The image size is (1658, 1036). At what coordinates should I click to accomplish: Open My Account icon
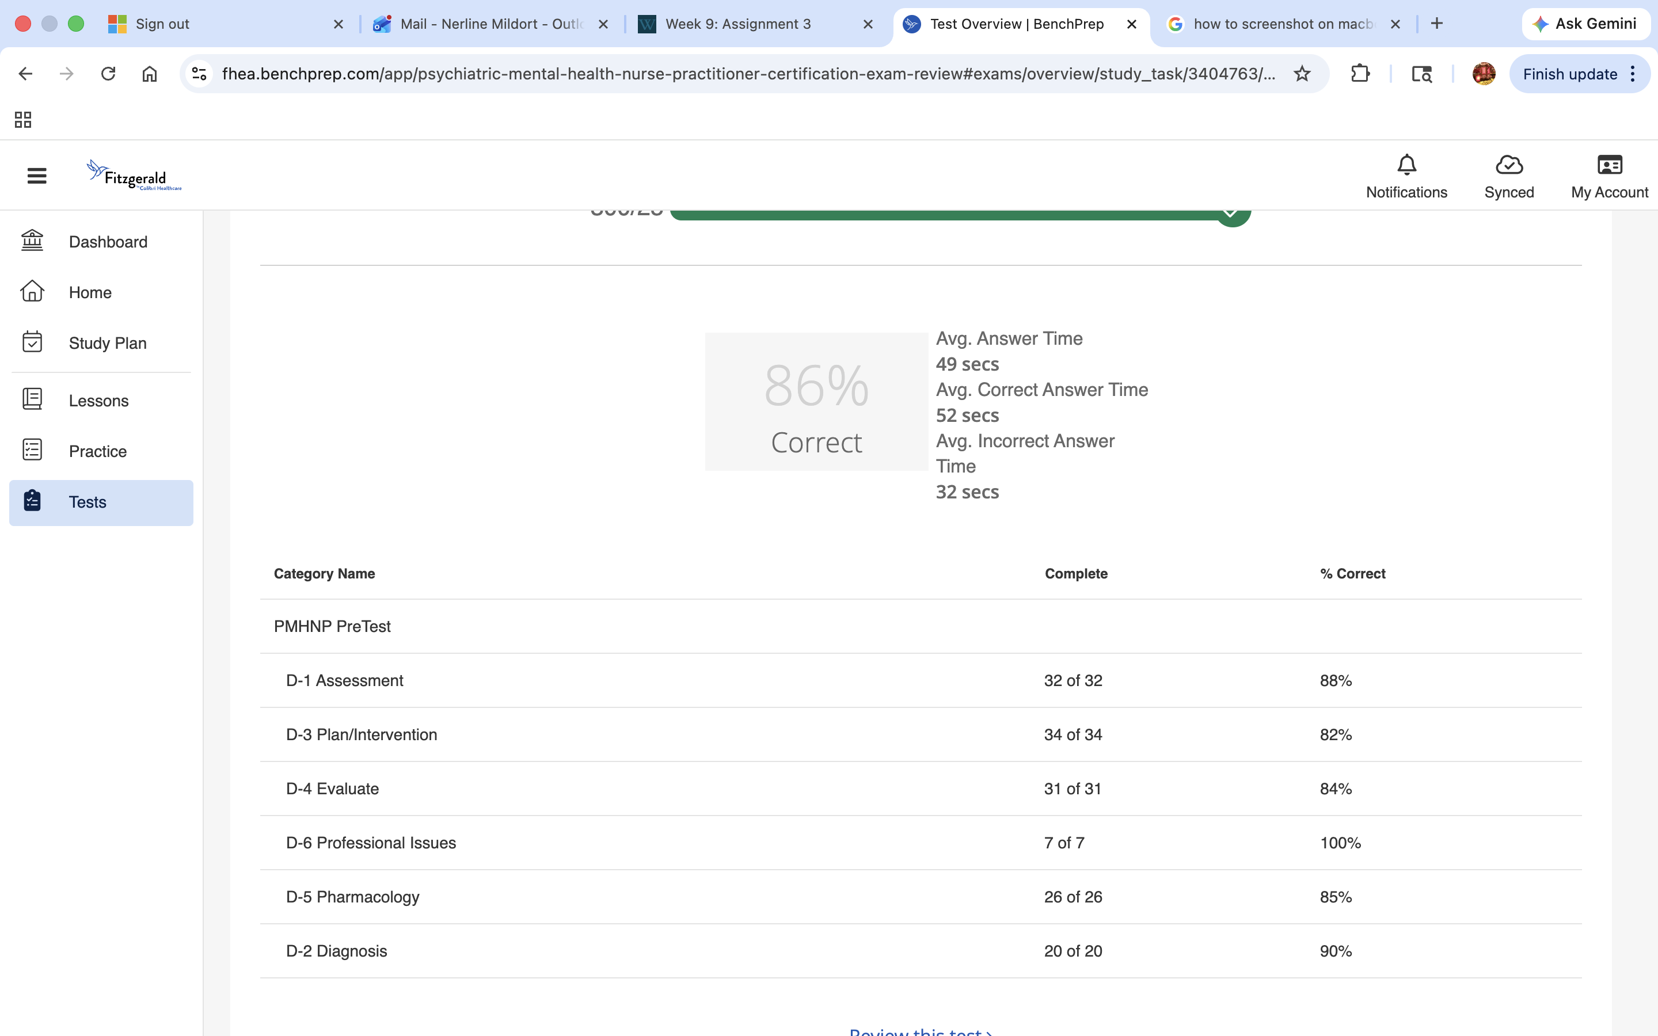tap(1610, 165)
